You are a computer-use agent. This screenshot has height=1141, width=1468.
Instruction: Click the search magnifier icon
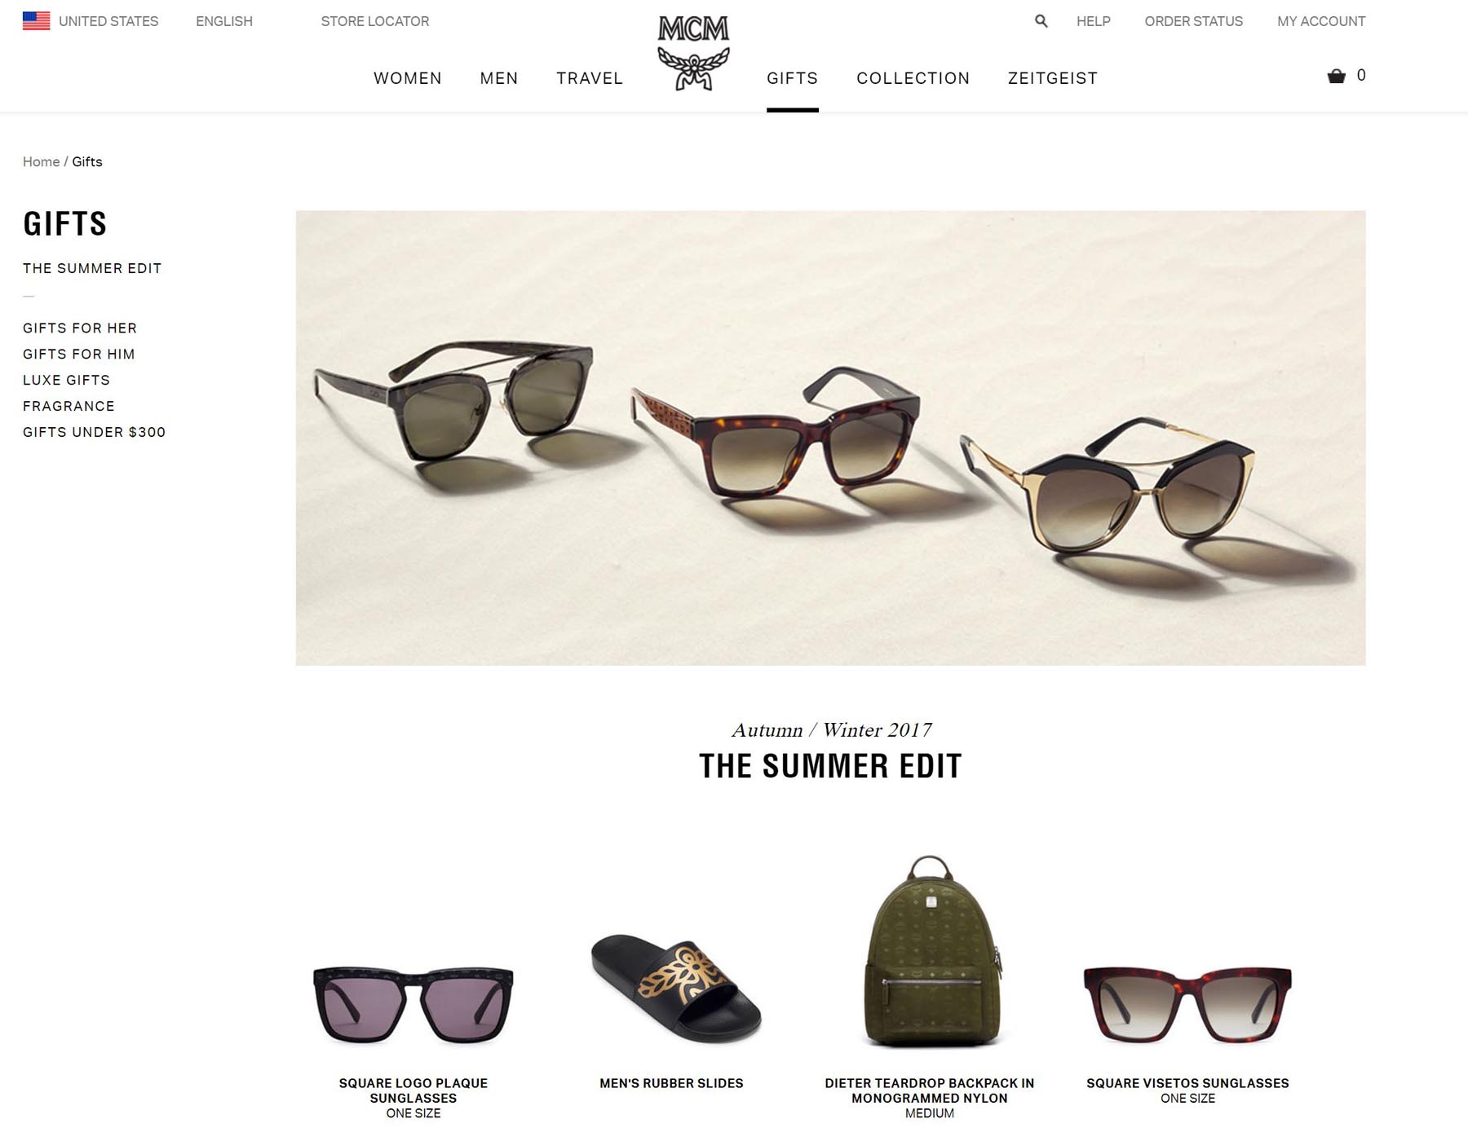(1041, 21)
